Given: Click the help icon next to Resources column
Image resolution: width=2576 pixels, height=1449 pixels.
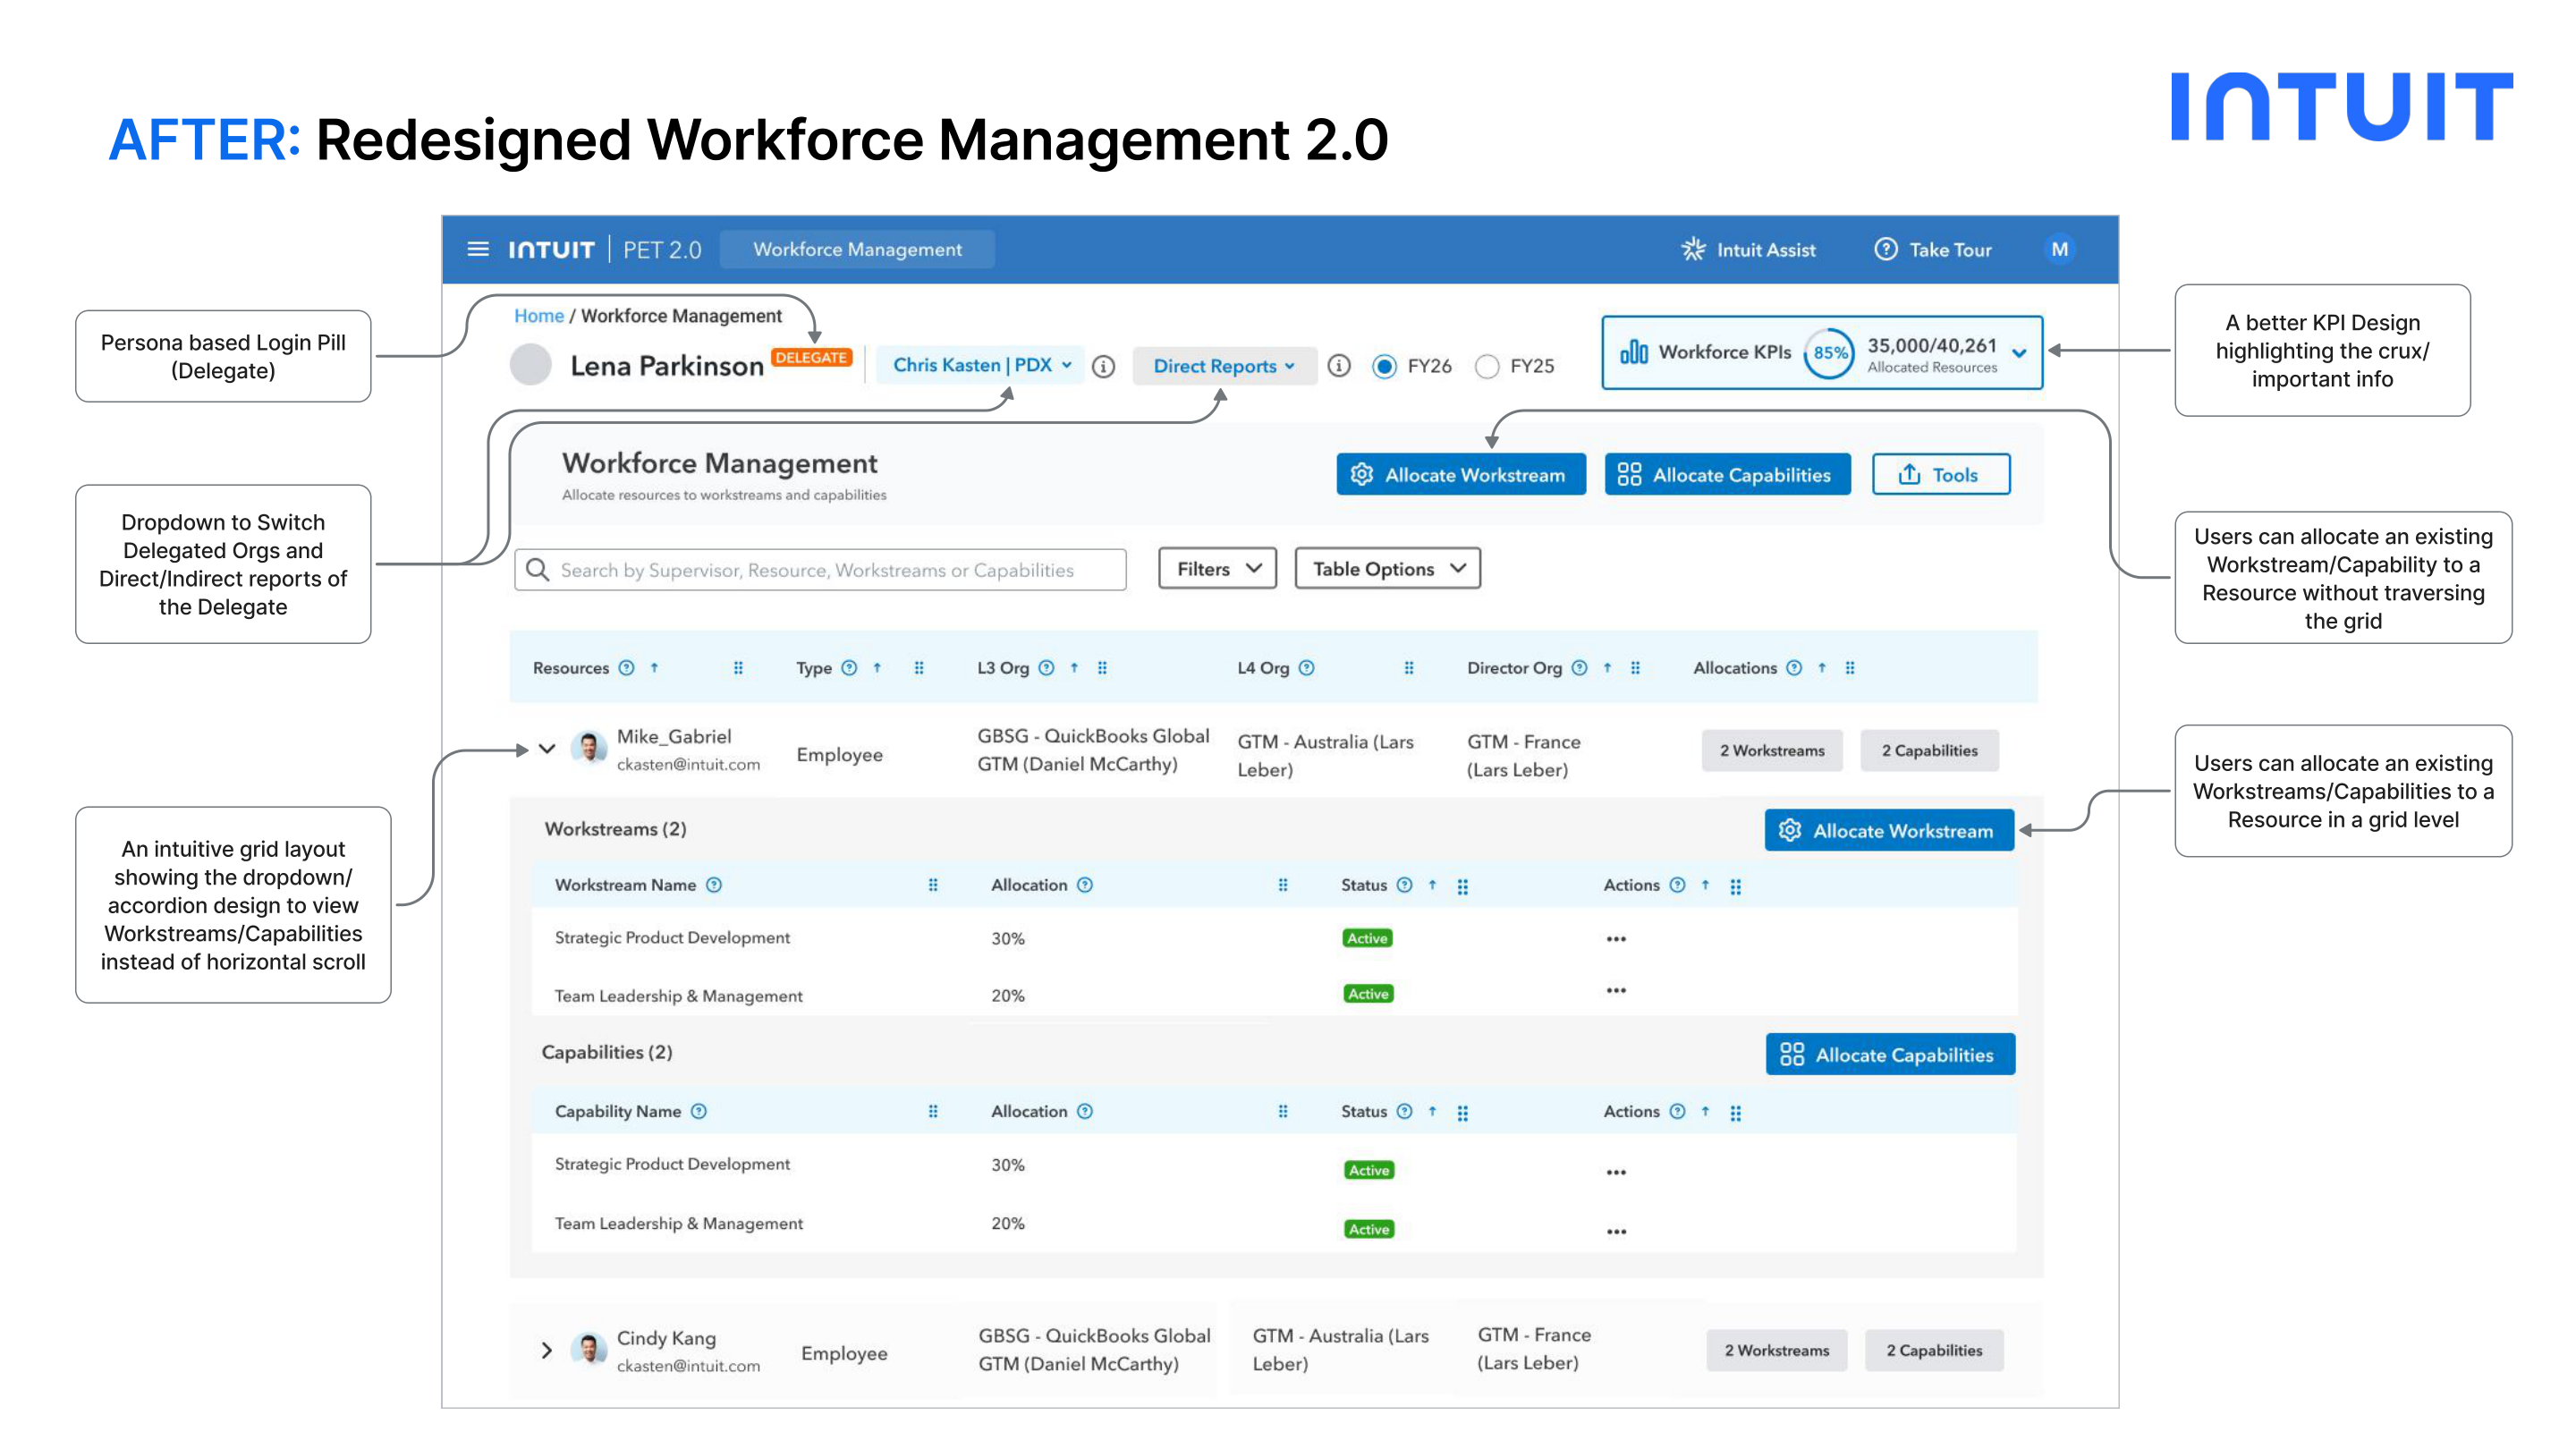Looking at the screenshot, I should [x=626, y=667].
